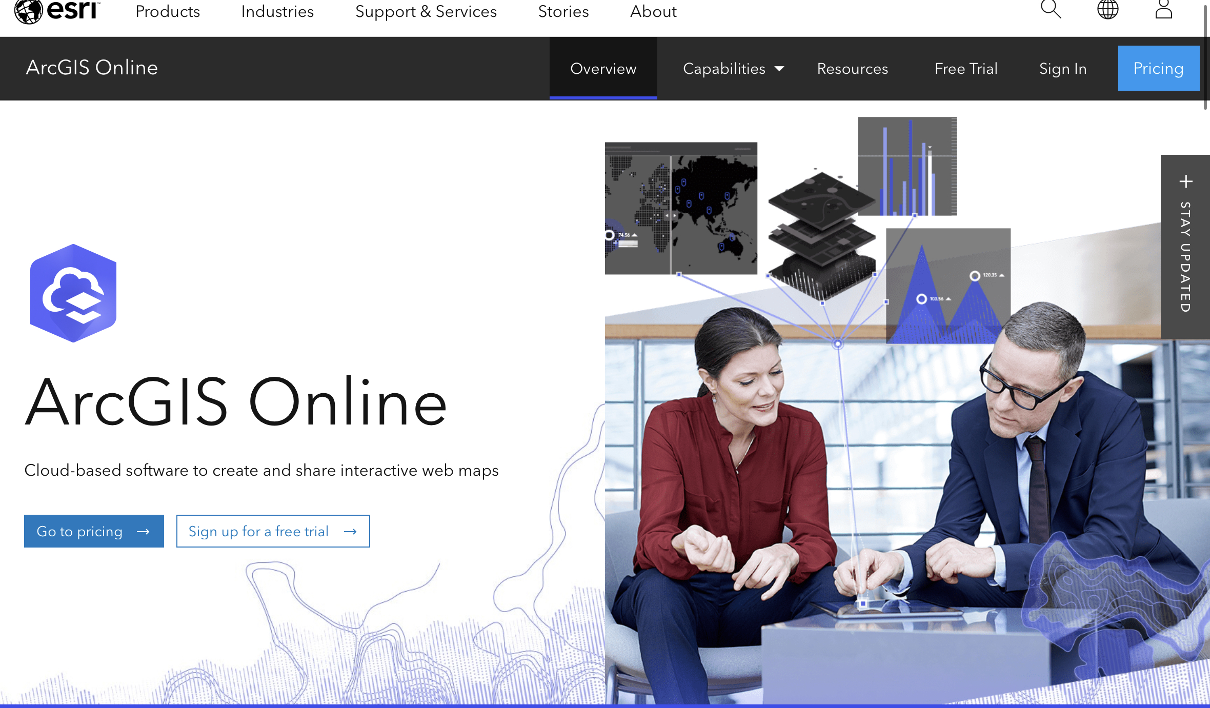
Task: Go to the Free Trial tab
Action: pos(966,68)
